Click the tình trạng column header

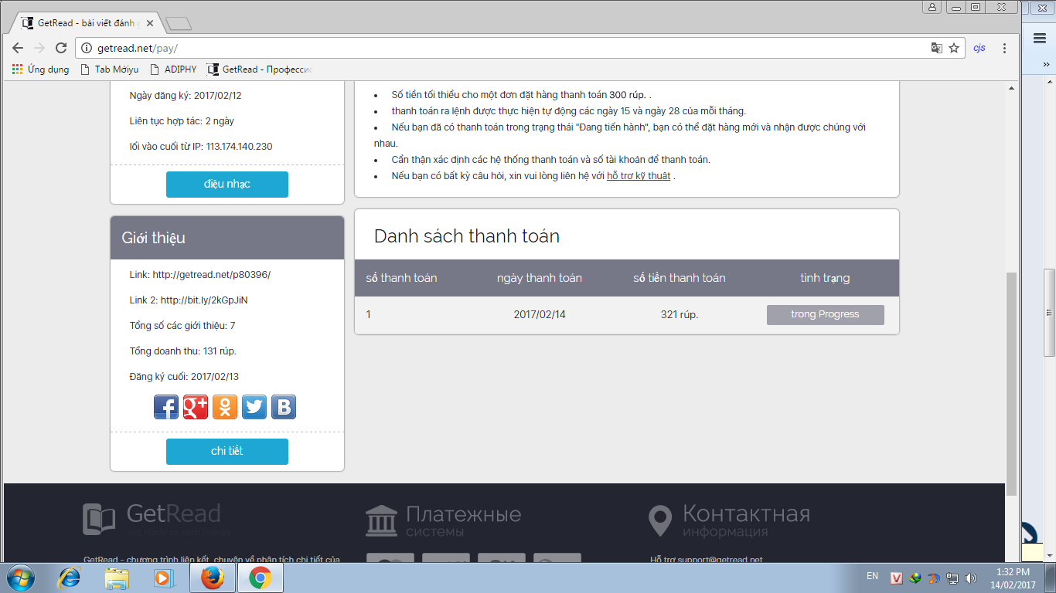[x=826, y=278]
